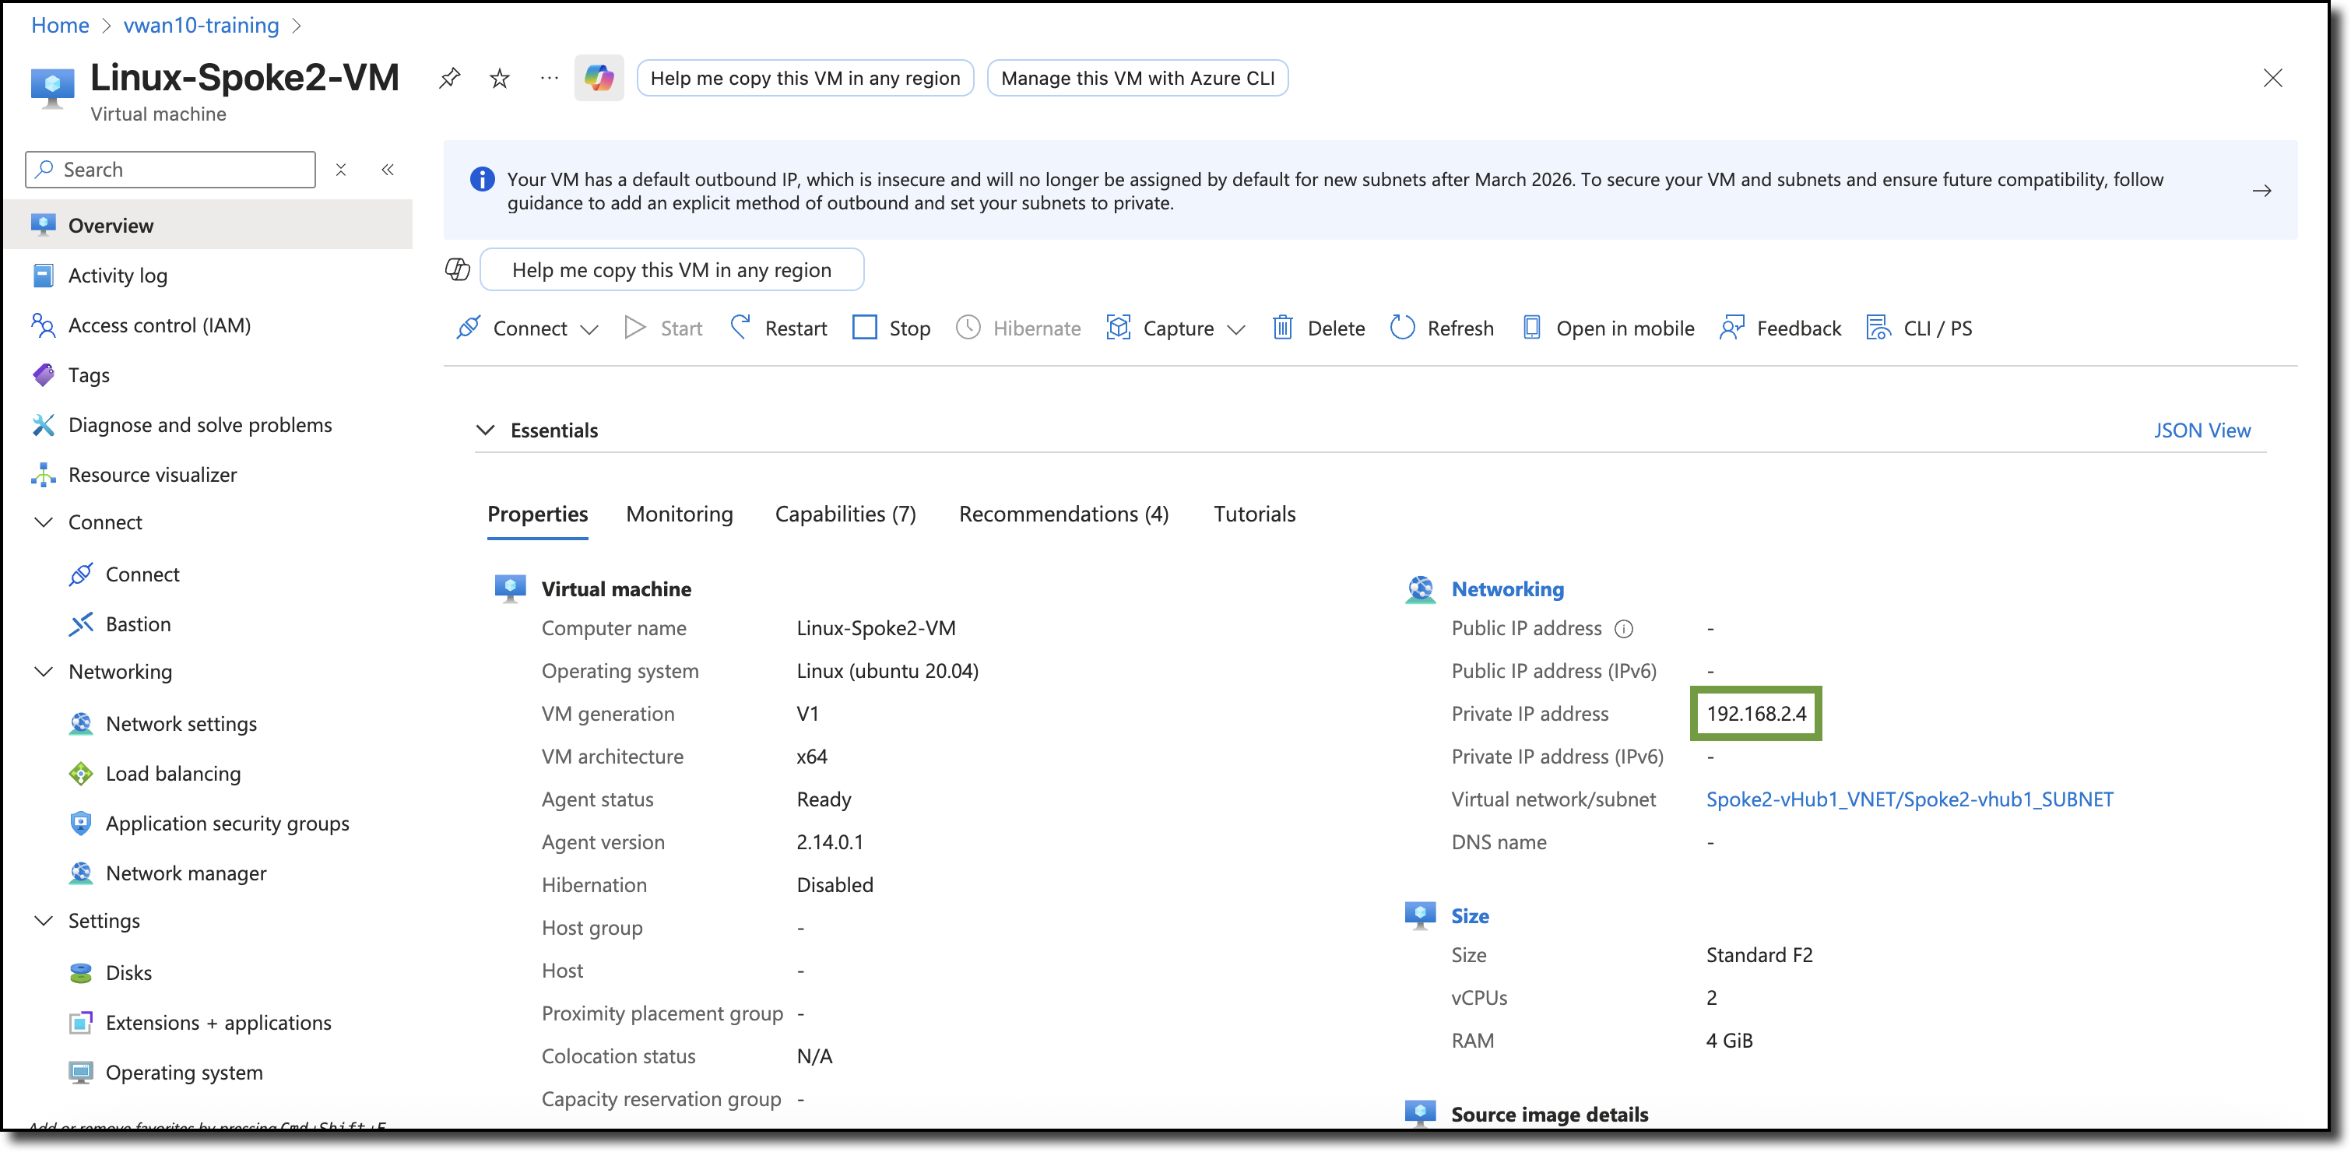The width and height of the screenshot is (2351, 1152).
Task: Open the JSON View link
Action: [2202, 430]
